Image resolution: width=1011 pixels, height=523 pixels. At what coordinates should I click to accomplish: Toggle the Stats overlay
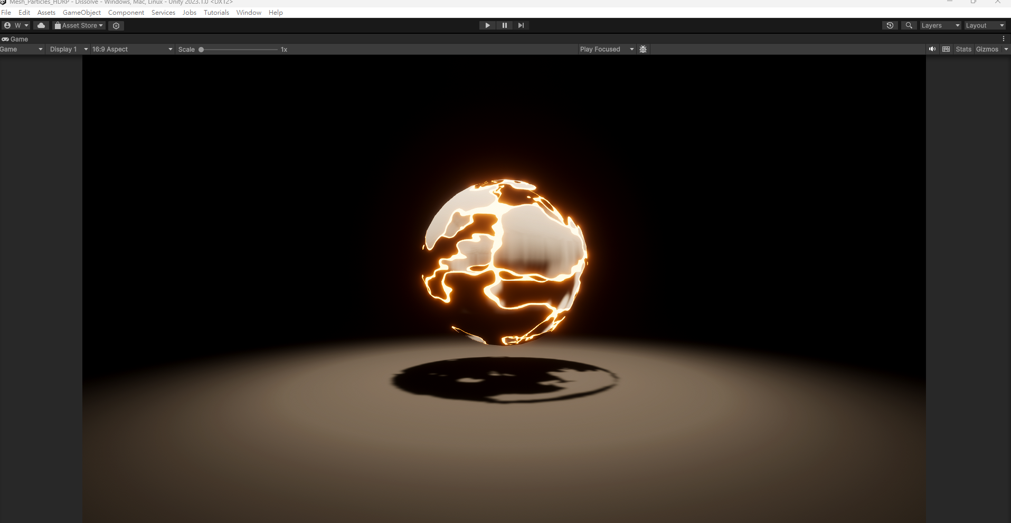point(963,49)
